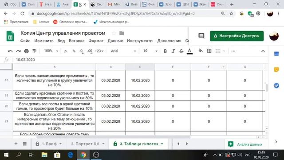Open the Данные menu
This screenshot has width=284, height=160.
pos(115,41)
